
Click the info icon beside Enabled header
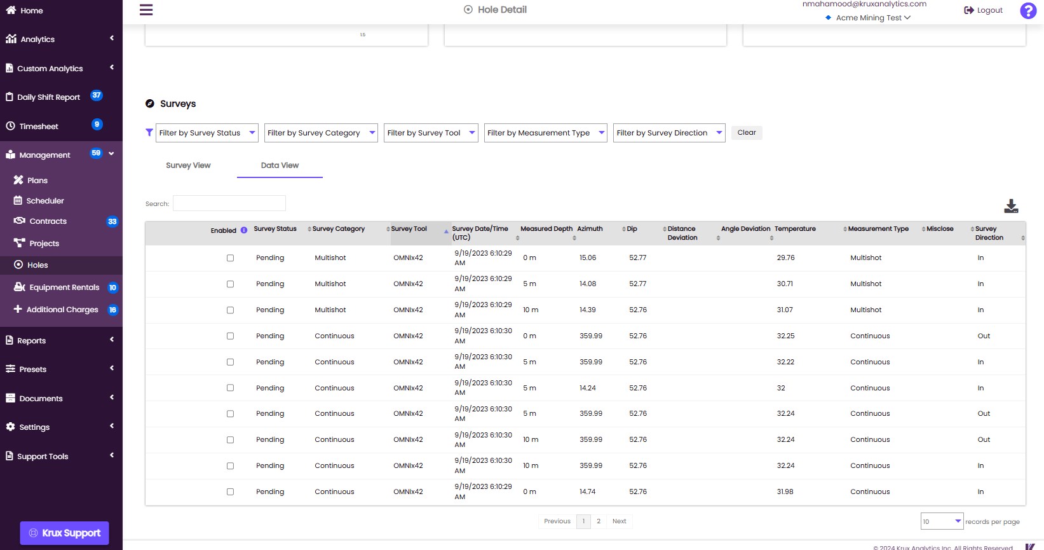pos(244,230)
